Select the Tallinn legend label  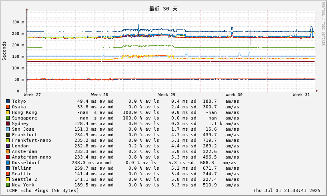click(x=22, y=168)
